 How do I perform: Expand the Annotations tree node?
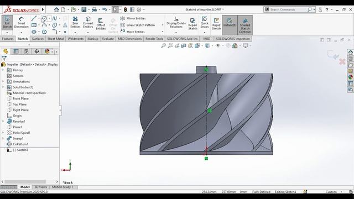3,81
